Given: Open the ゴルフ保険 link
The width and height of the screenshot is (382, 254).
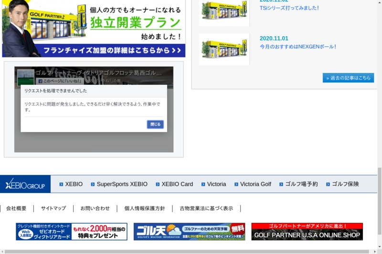Looking at the screenshot, I should coord(345,184).
